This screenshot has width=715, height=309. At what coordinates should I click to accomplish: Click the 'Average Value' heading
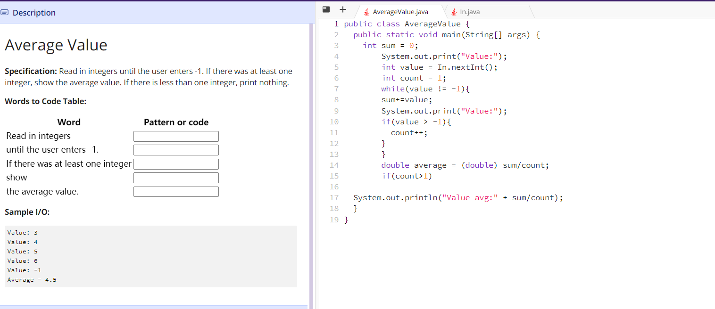coord(56,45)
